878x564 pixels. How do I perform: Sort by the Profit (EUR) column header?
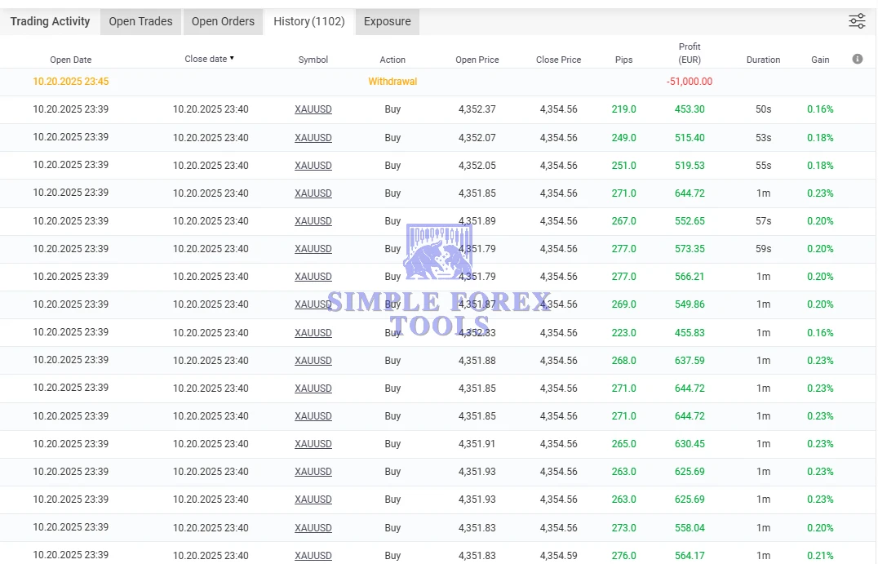pos(690,53)
